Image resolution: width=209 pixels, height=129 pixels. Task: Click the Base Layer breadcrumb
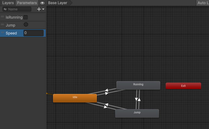tap(58, 3)
